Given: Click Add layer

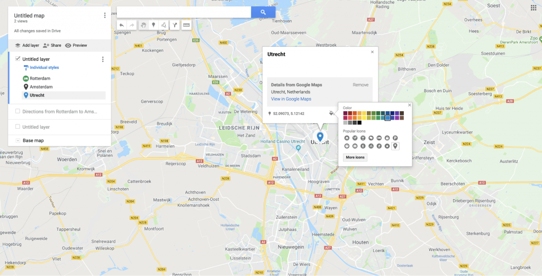Looking at the screenshot, I should pyautogui.click(x=27, y=46).
